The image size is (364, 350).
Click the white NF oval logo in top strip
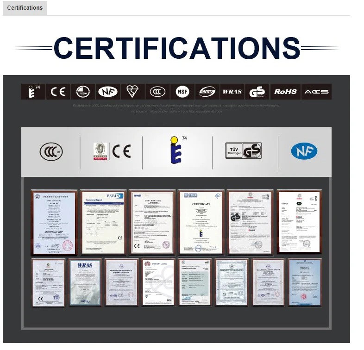(x=108, y=92)
